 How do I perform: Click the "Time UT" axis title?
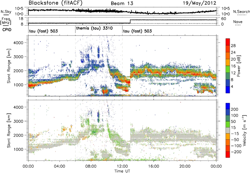pos(122,171)
